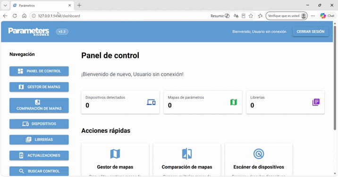The image size is (338, 177).
Task: Click the Buscar Control sidebar button
Action: [x=39, y=171]
